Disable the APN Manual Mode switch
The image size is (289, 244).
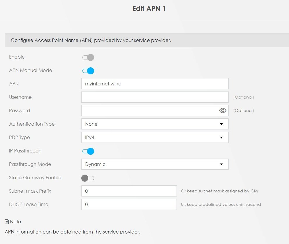pos(88,71)
